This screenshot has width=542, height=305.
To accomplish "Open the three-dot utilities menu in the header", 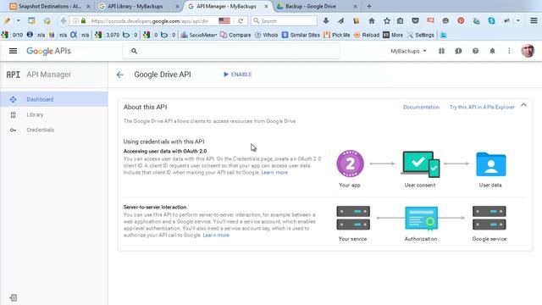I will pyautogui.click(x=509, y=51).
